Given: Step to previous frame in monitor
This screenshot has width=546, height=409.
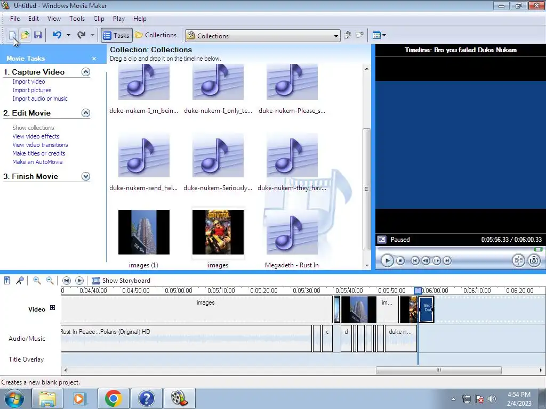Looking at the screenshot, I should click(x=425, y=260).
